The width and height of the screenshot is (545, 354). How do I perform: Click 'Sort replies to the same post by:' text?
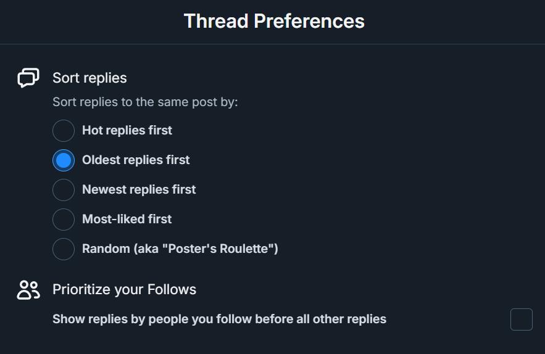(145, 102)
